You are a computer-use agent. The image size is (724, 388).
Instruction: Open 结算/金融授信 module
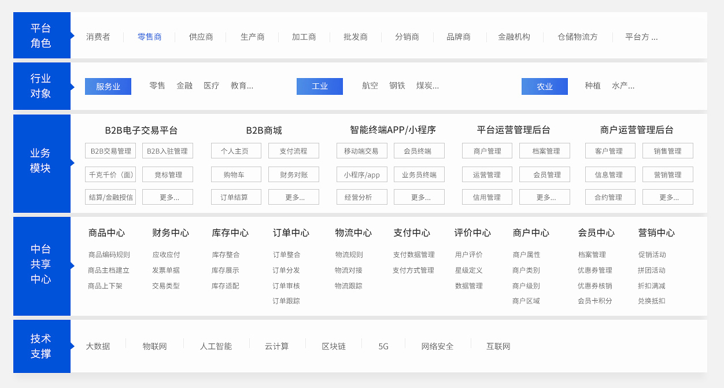(110, 197)
